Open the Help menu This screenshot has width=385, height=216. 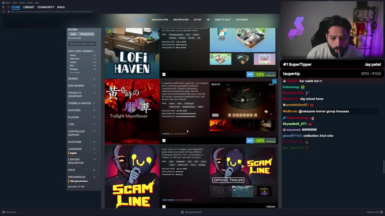pos(37,3)
